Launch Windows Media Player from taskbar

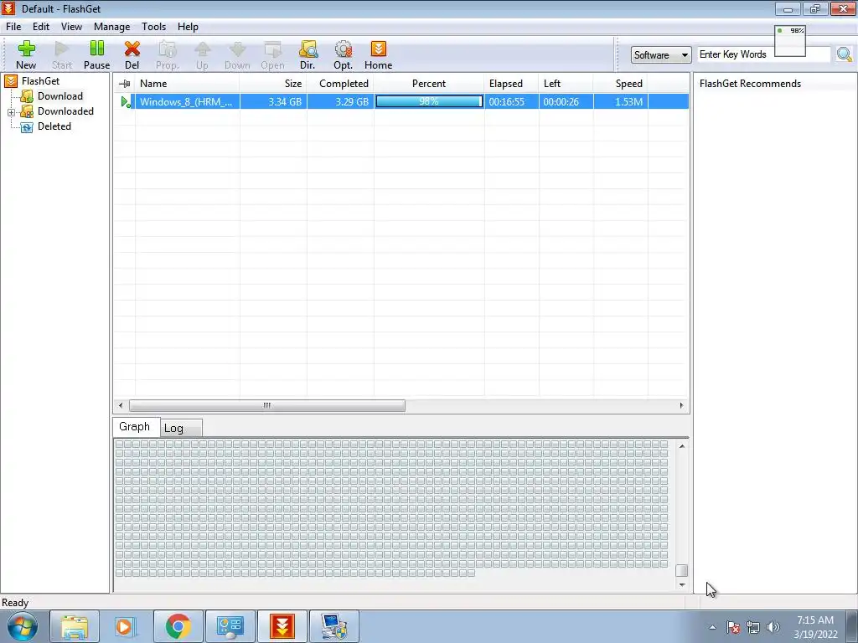pos(126,626)
